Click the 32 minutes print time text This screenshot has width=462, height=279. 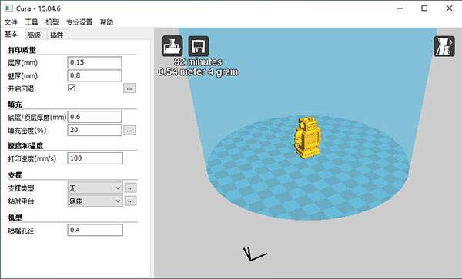pyautogui.click(x=198, y=61)
